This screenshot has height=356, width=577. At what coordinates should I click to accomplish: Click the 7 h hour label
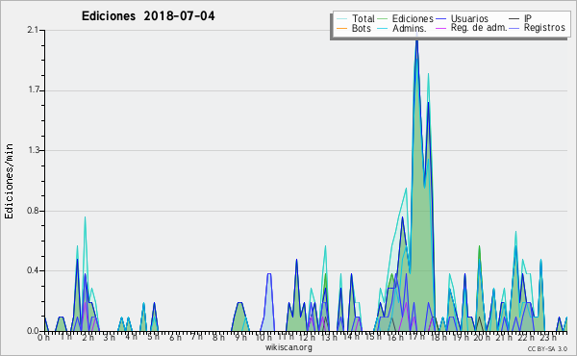196,337
